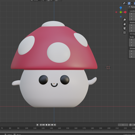Select the large center white cap spot
Viewport: 135px width, 135px height.
(59, 53)
